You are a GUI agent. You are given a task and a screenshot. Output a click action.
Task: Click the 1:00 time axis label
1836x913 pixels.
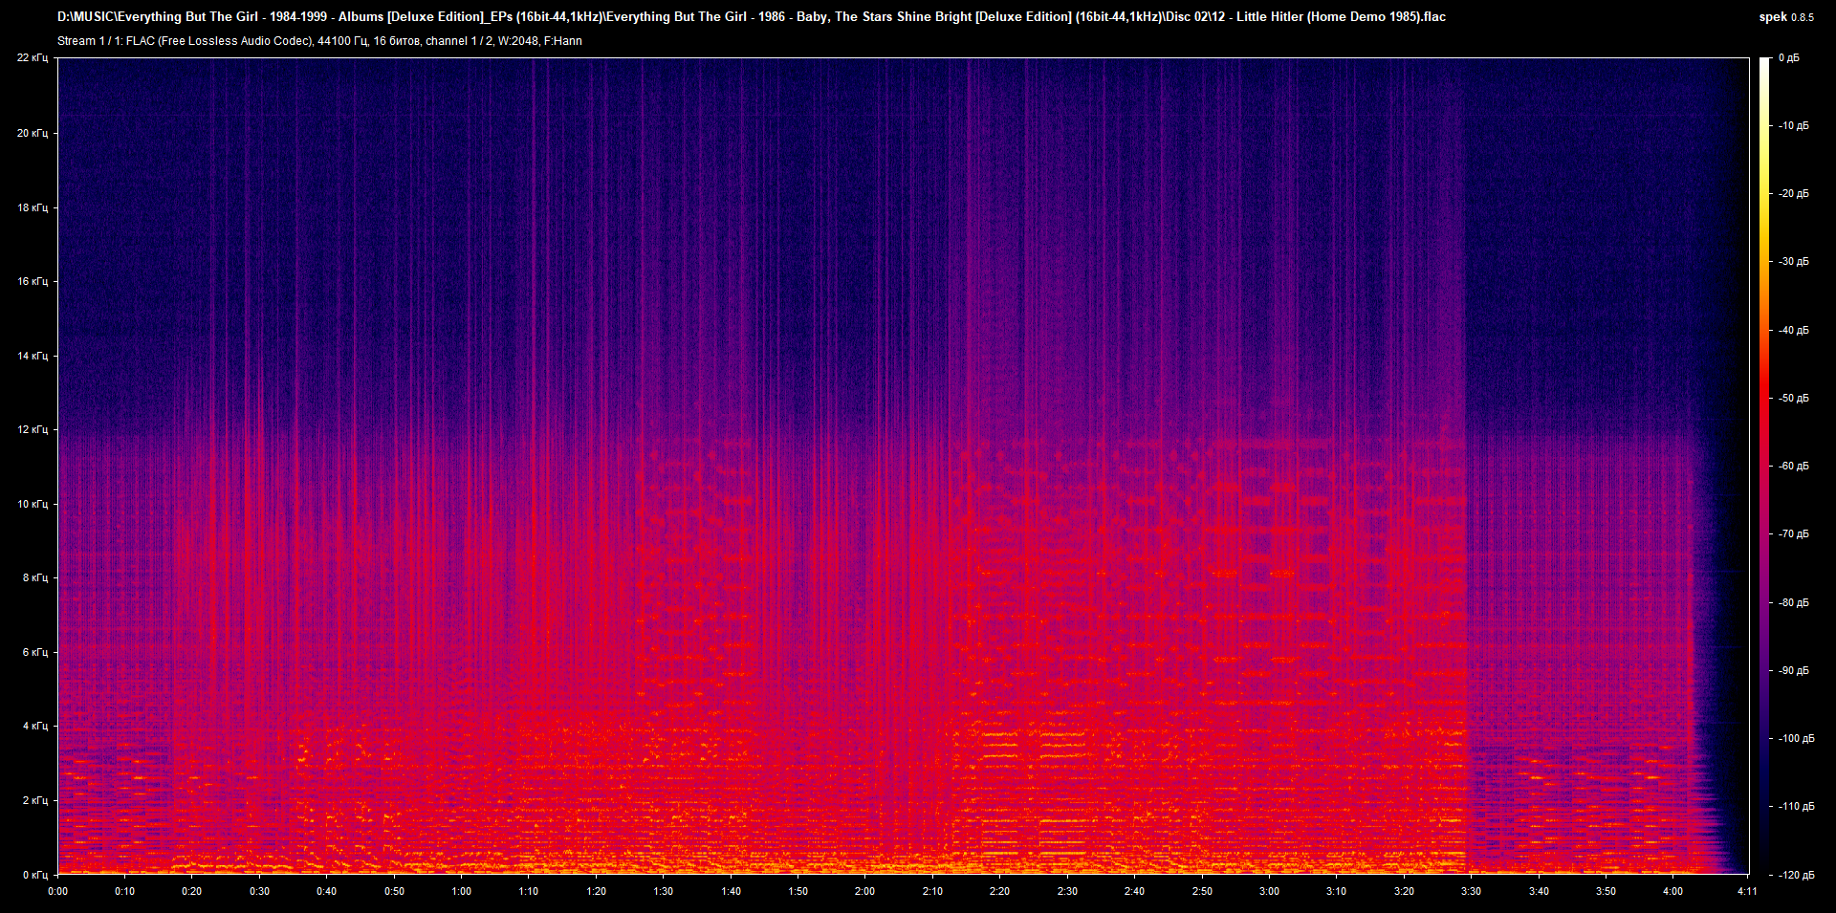[461, 891]
